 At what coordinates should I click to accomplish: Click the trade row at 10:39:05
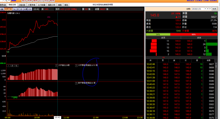[180, 98]
